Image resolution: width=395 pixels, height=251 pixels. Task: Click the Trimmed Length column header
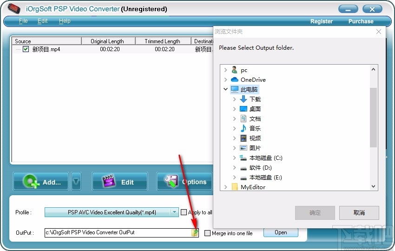pos(163,41)
